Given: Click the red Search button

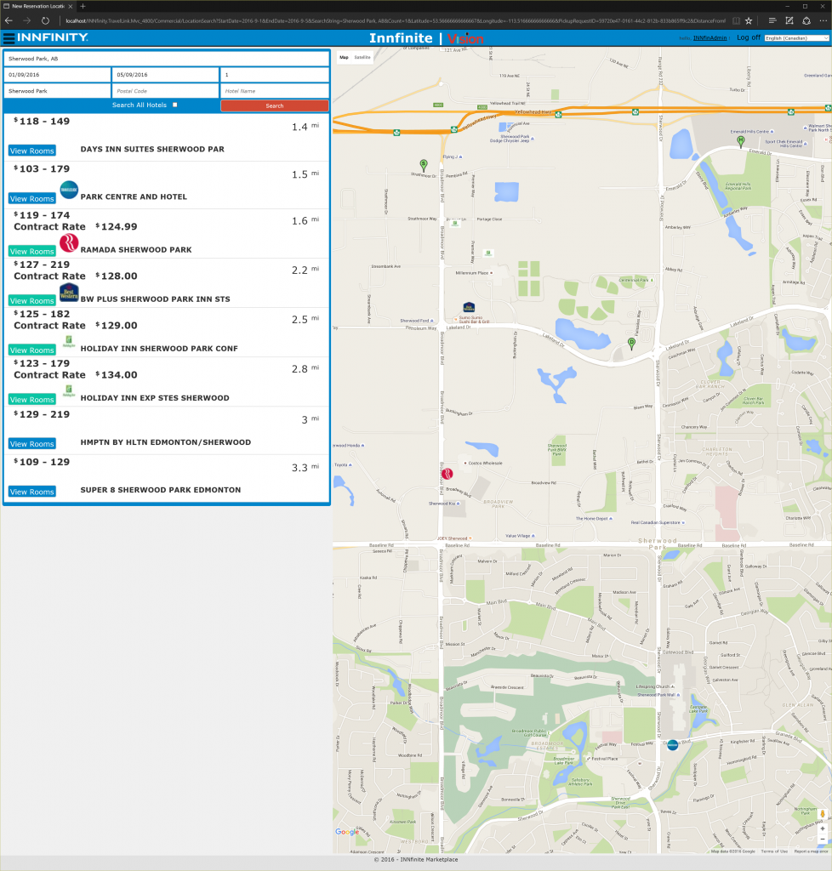Looking at the screenshot, I should click(275, 105).
